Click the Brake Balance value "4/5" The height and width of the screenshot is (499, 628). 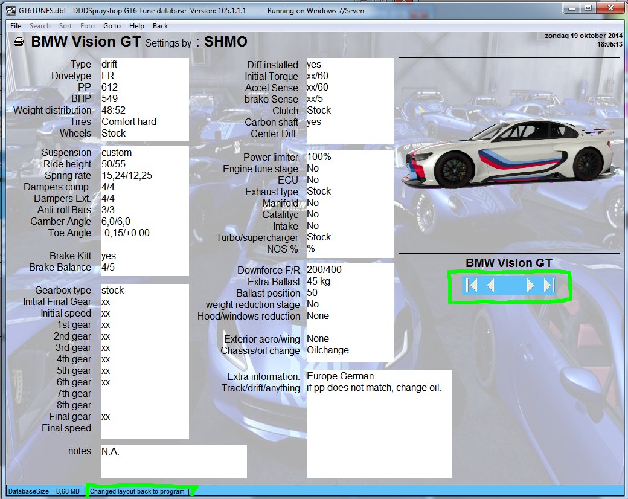pyautogui.click(x=107, y=268)
